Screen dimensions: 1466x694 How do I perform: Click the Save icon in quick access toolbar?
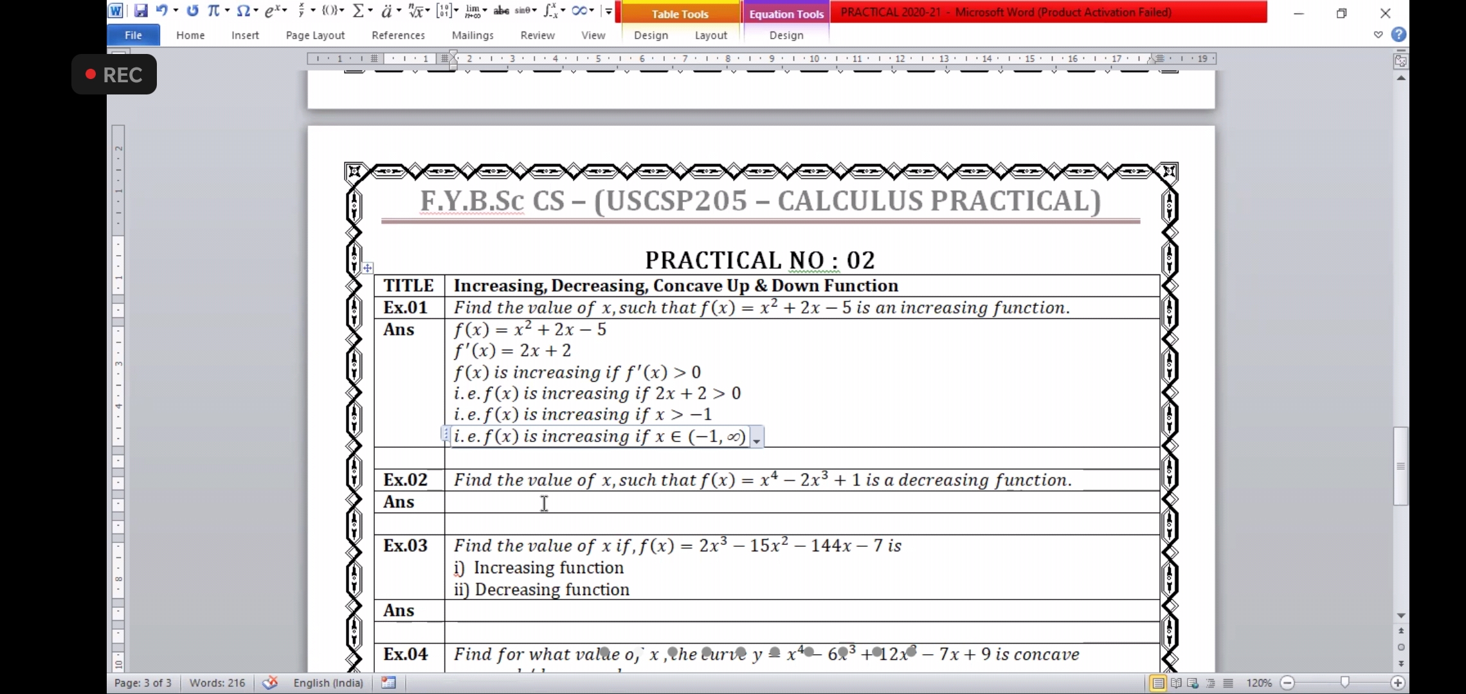(140, 11)
